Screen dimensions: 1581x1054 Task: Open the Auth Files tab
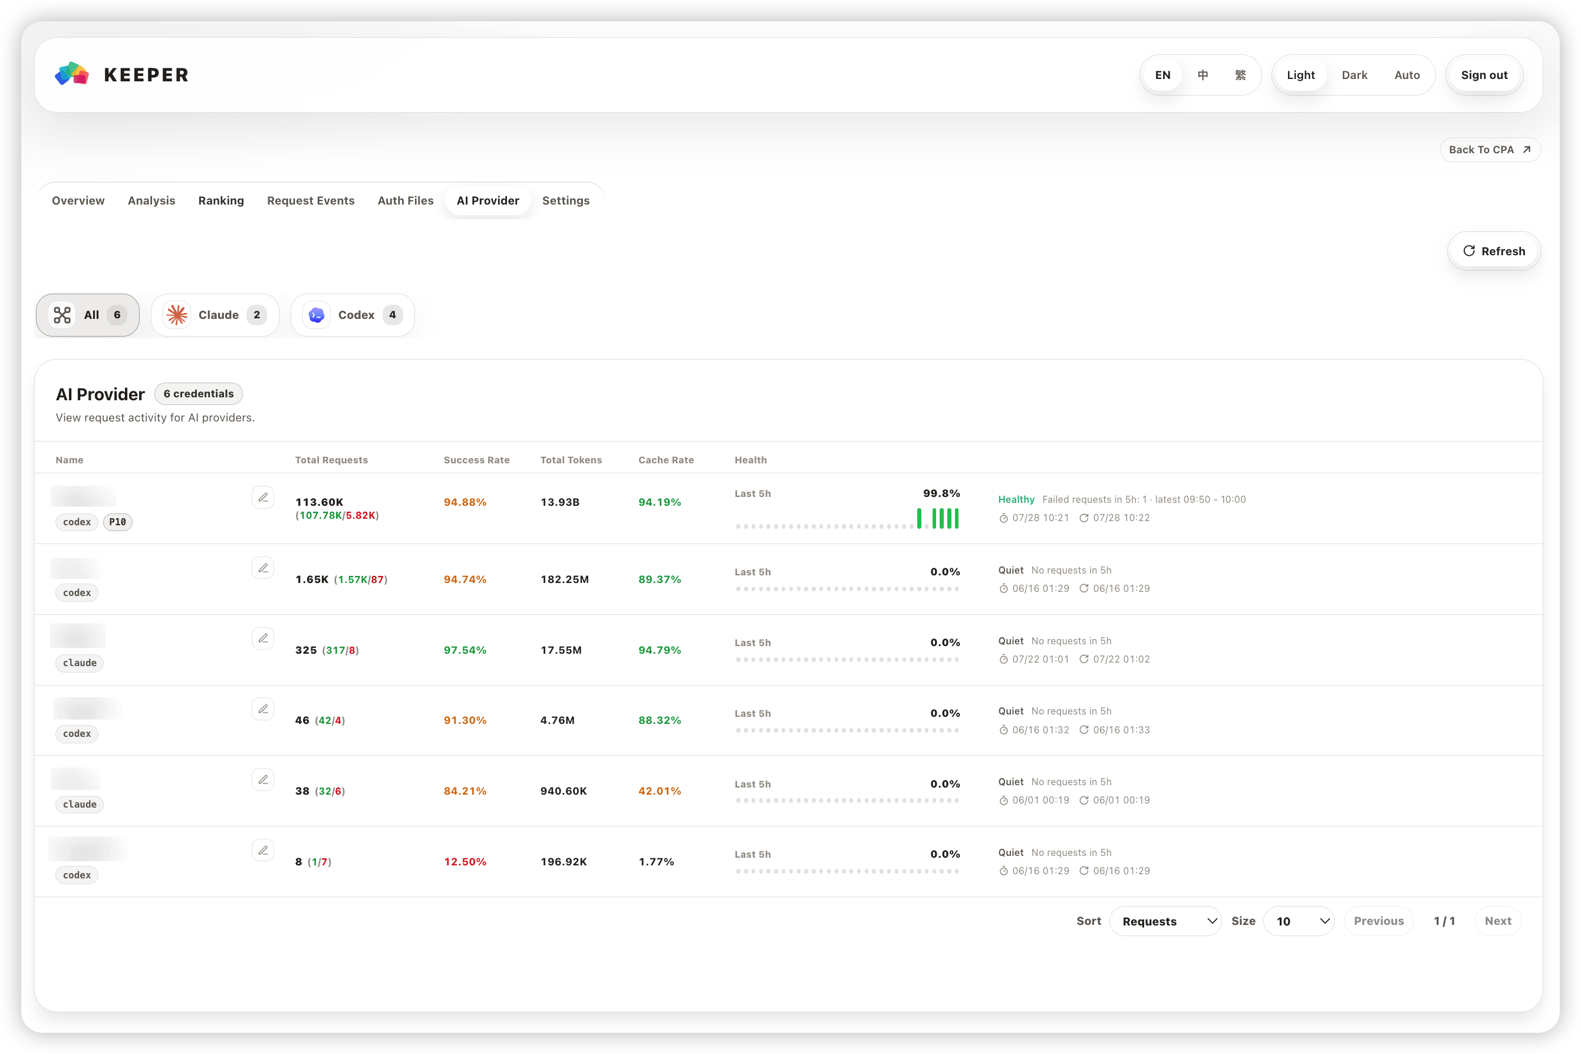pos(406,200)
